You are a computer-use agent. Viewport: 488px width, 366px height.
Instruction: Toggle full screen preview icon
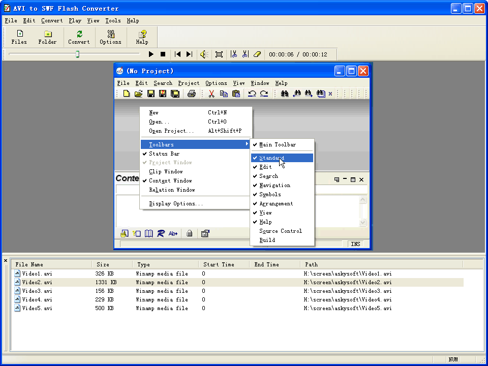tap(219, 54)
